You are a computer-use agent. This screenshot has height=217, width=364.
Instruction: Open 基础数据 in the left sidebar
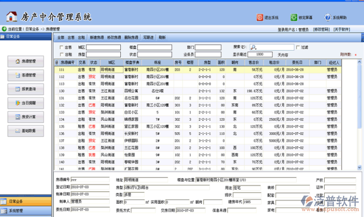(26, 131)
